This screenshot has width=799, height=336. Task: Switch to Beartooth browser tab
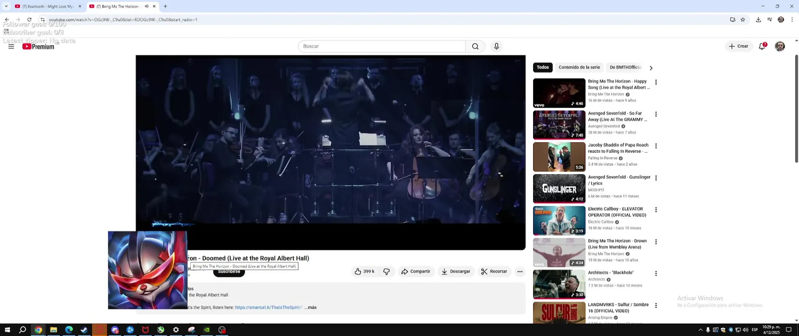(x=47, y=7)
